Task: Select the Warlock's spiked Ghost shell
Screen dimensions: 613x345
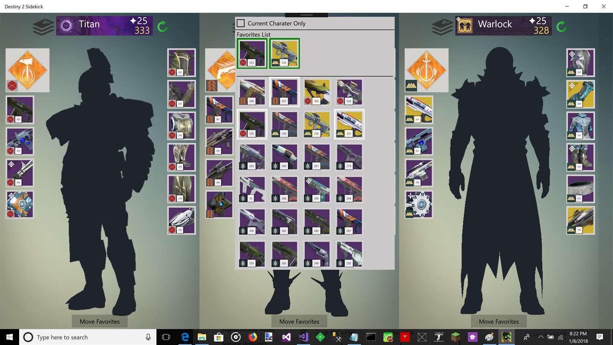Action: click(x=419, y=204)
